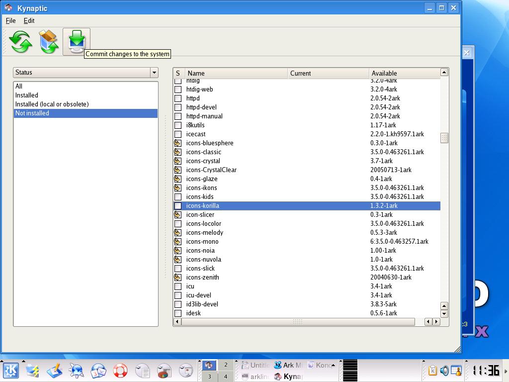The height and width of the screenshot is (382, 509).
Task: Click marked-for-install icon of icons-bluesphere
Action: tap(177, 143)
